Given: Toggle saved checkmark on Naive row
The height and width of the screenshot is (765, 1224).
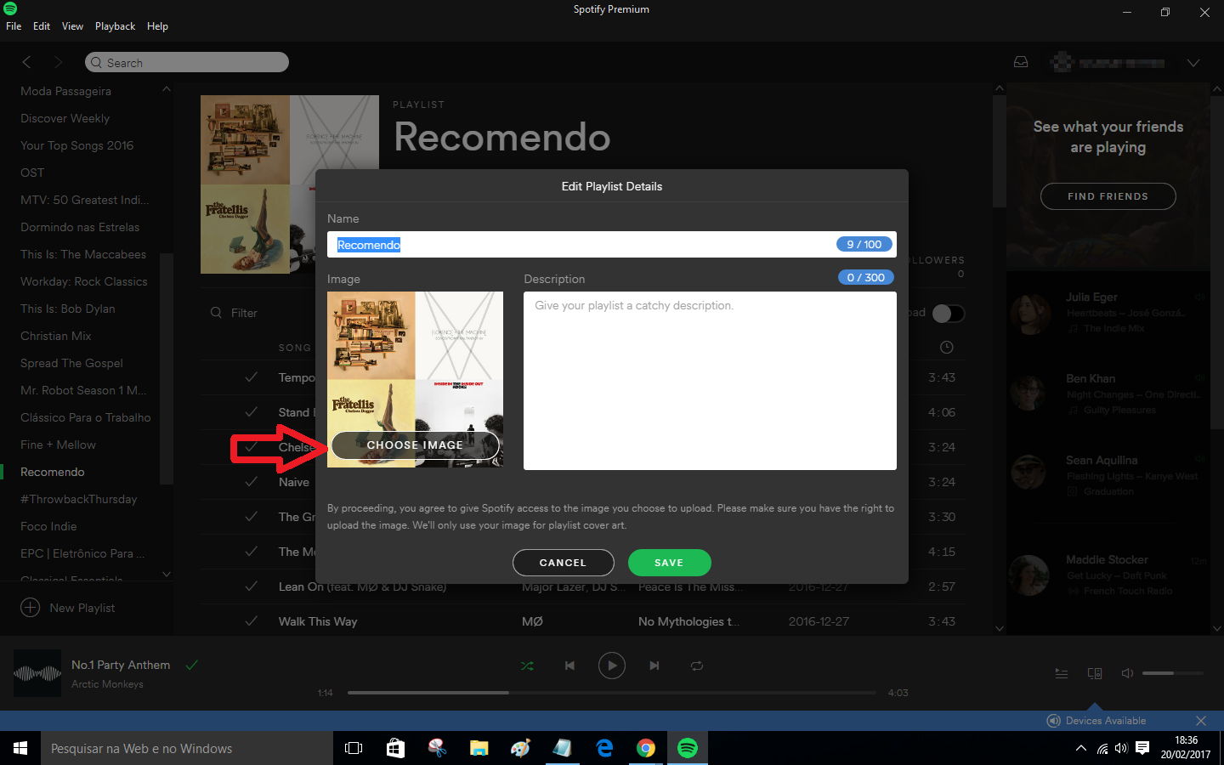Looking at the screenshot, I should (x=252, y=482).
